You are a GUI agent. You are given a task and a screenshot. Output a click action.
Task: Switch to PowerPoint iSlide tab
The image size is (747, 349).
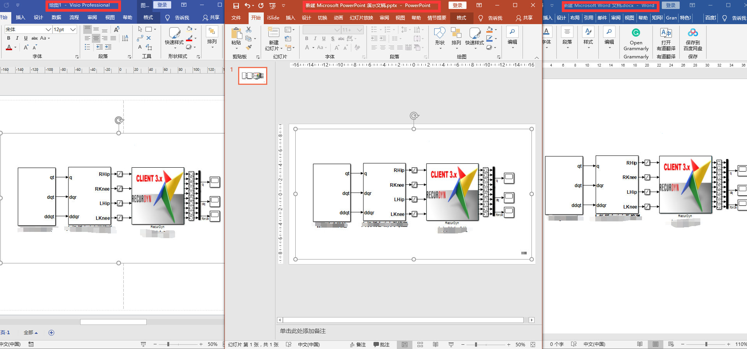tap(273, 18)
